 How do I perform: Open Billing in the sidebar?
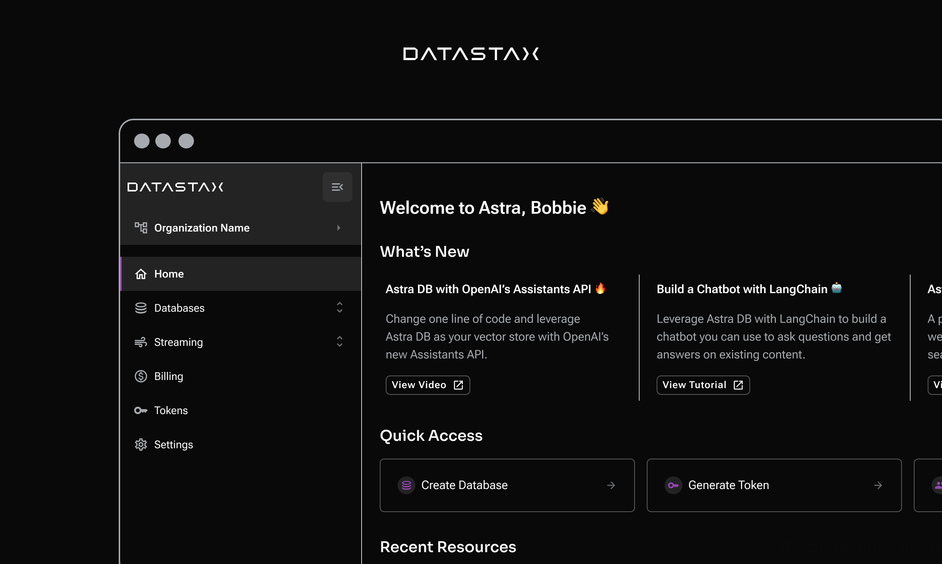coord(240,376)
